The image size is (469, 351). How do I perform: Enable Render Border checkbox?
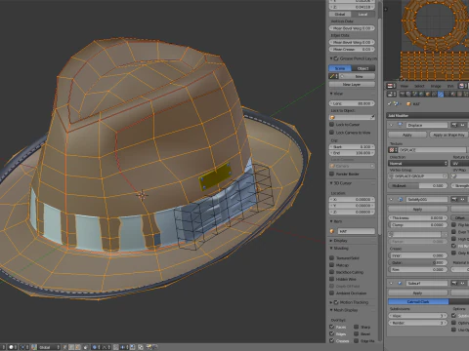tap(332, 174)
